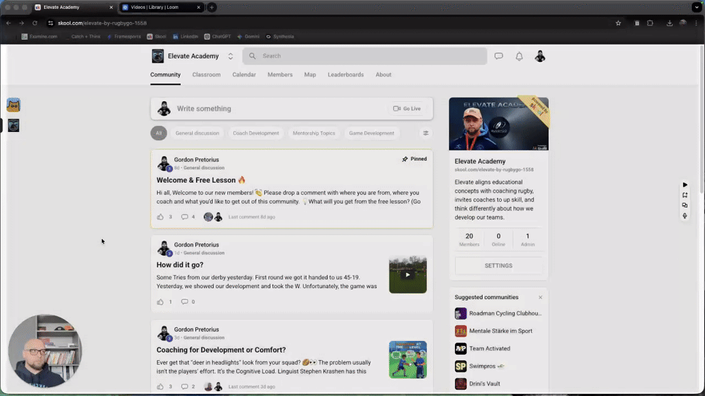Switch to the Classroom tab
705x396 pixels.
click(207, 74)
